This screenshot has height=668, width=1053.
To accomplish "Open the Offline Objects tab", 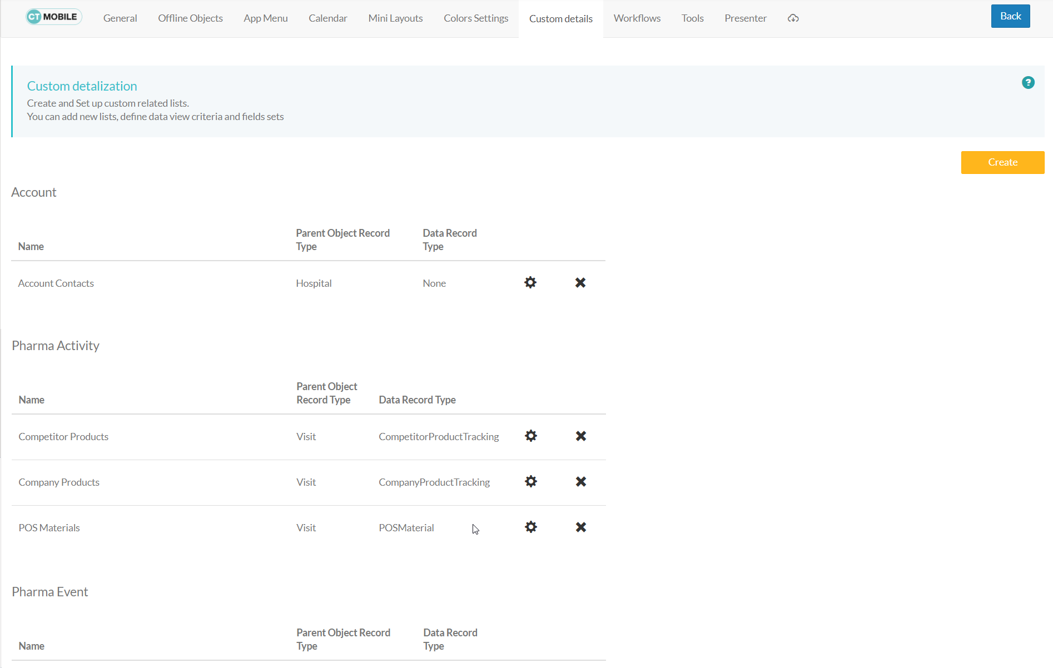I will point(190,18).
